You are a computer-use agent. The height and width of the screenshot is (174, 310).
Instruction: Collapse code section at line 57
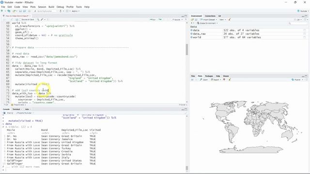pyautogui.click(x=11, y=47)
